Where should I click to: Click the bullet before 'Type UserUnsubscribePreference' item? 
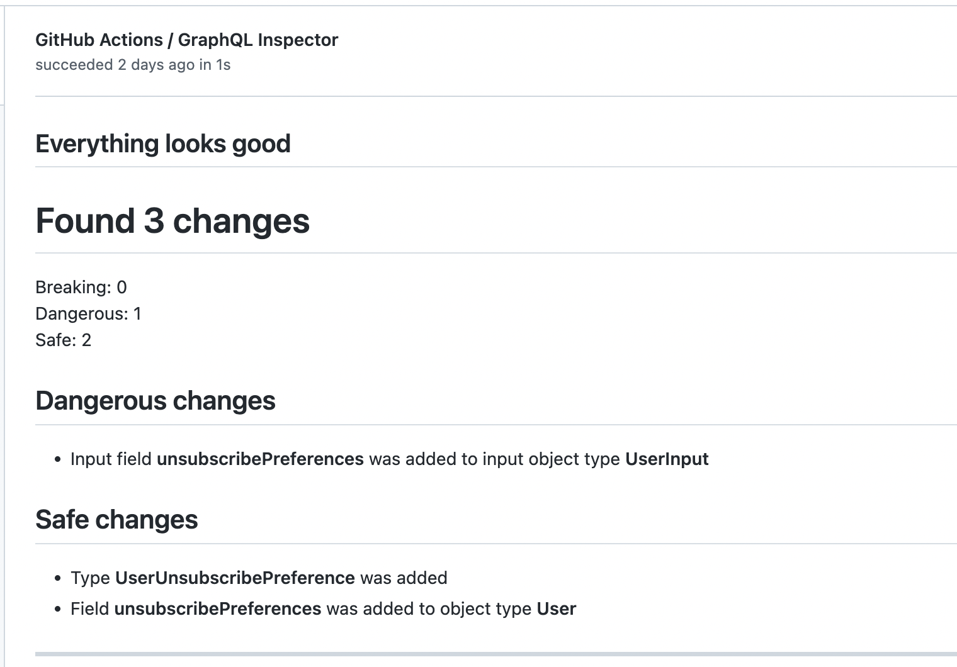click(x=58, y=578)
